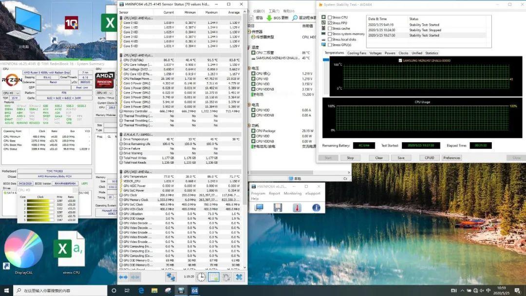Screen dimensions: 526x296
Task: Open the Monitoring menu in HWiNFO64
Action: click(293, 193)
